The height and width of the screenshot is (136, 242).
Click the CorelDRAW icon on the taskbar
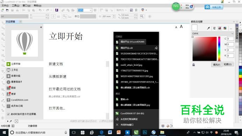(x=136, y=133)
